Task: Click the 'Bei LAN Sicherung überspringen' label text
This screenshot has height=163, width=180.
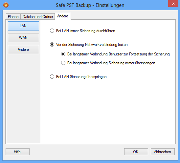Action: pyautogui.click(x=81, y=77)
